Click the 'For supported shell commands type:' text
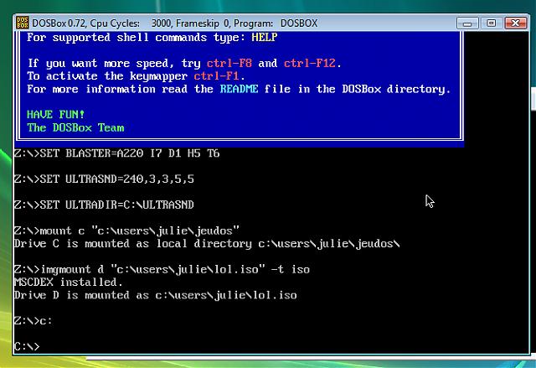 point(136,37)
